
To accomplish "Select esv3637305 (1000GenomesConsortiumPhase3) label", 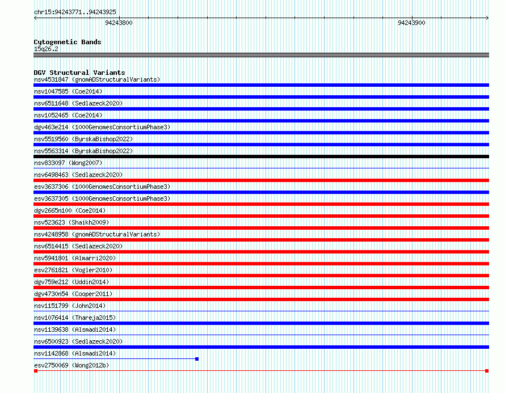I will [x=102, y=198].
